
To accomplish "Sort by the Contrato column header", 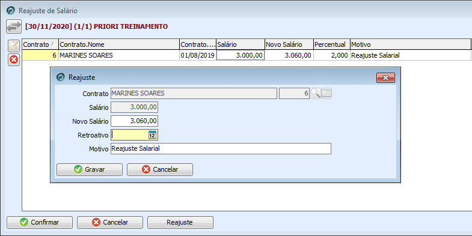I will pos(40,44).
